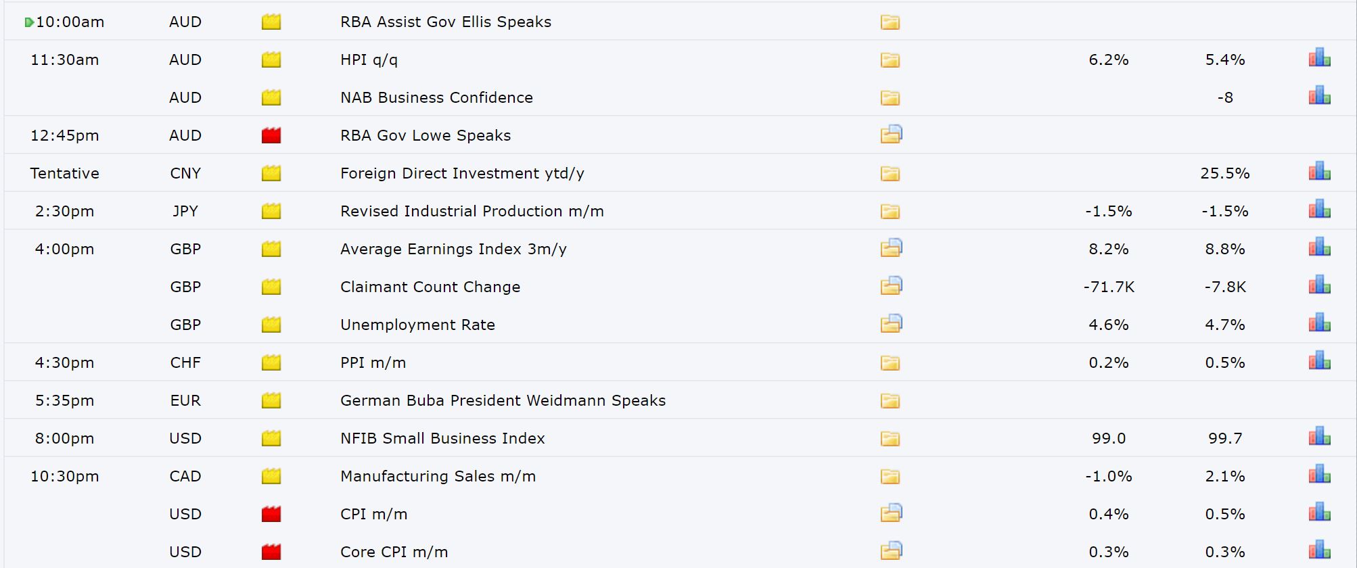View chart for Foreign Direct Investment ytd/y
1357x568 pixels.
tap(1319, 171)
